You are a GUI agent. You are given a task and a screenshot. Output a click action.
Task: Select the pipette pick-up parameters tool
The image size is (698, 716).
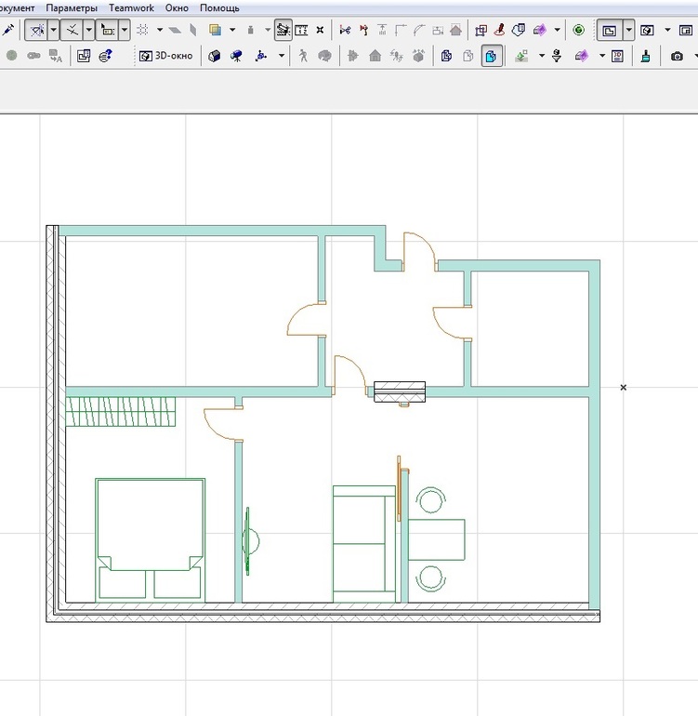point(8,30)
